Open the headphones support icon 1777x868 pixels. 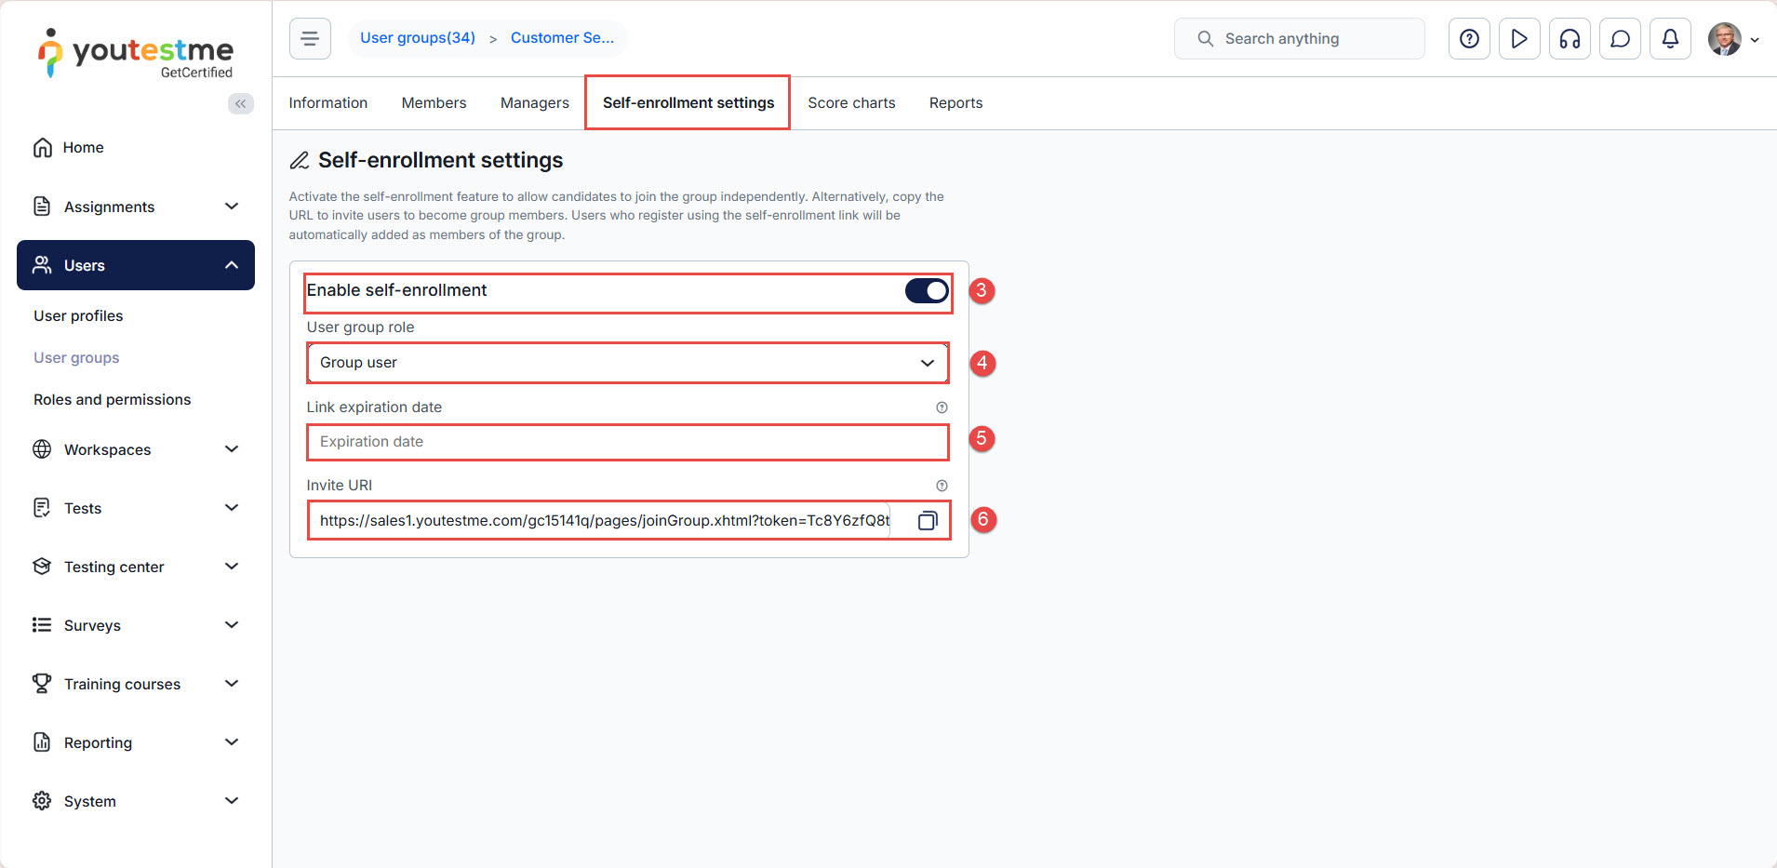(1570, 39)
